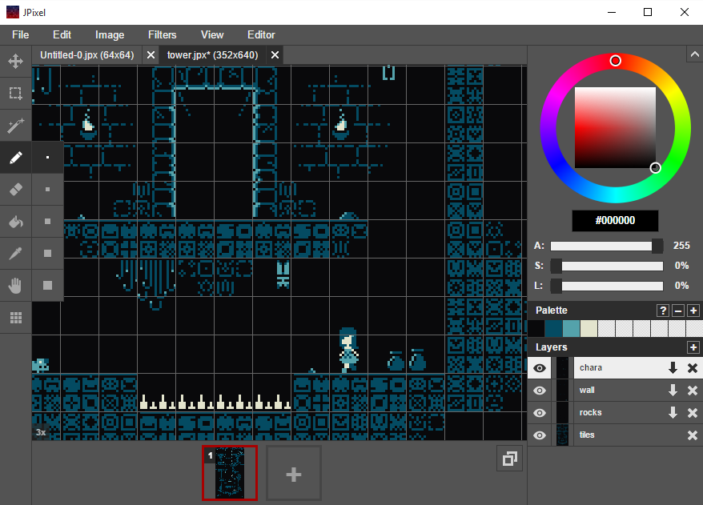Viewport: 703px width, 505px height.
Task: Select the Paint Bucket fill tool
Action: 15,222
